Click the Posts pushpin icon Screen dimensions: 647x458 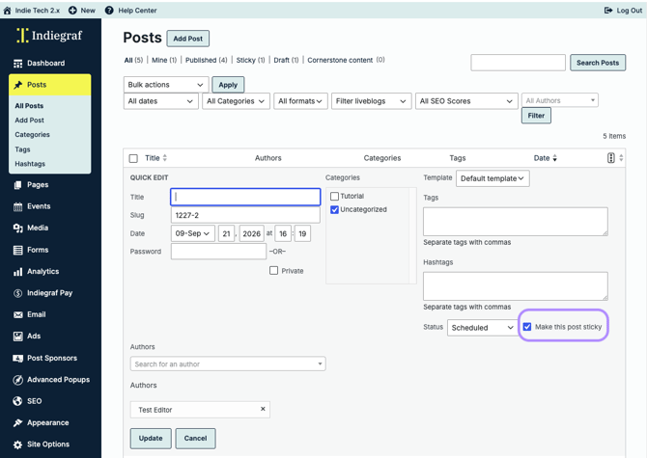[x=17, y=85]
